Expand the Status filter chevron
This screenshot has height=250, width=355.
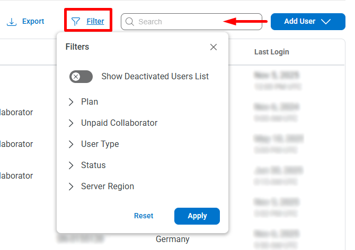(x=71, y=165)
